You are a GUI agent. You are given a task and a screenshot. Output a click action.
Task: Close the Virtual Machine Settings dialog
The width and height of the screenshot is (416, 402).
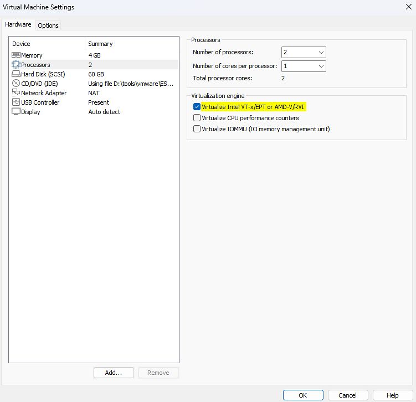pos(409,7)
